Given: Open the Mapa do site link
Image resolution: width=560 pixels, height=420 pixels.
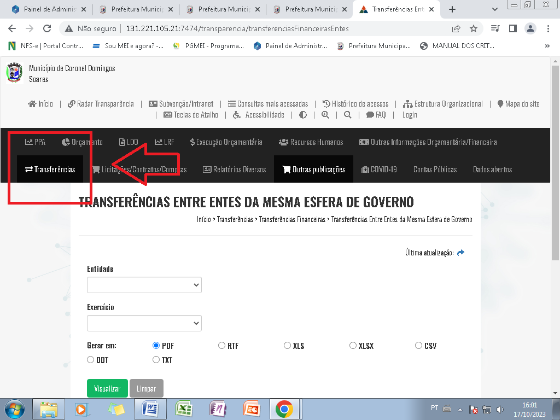Looking at the screenshot, I should click(x=518, y=104).
